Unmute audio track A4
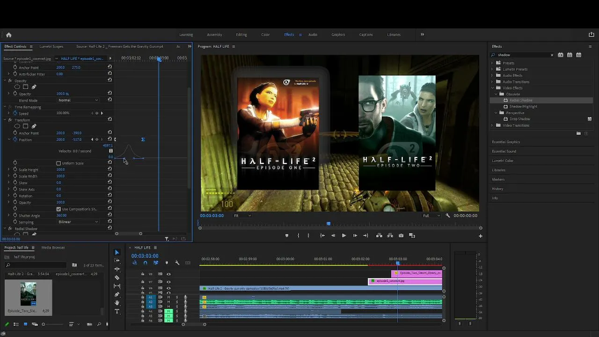This screenshot has height=337, width=599. 168,311
